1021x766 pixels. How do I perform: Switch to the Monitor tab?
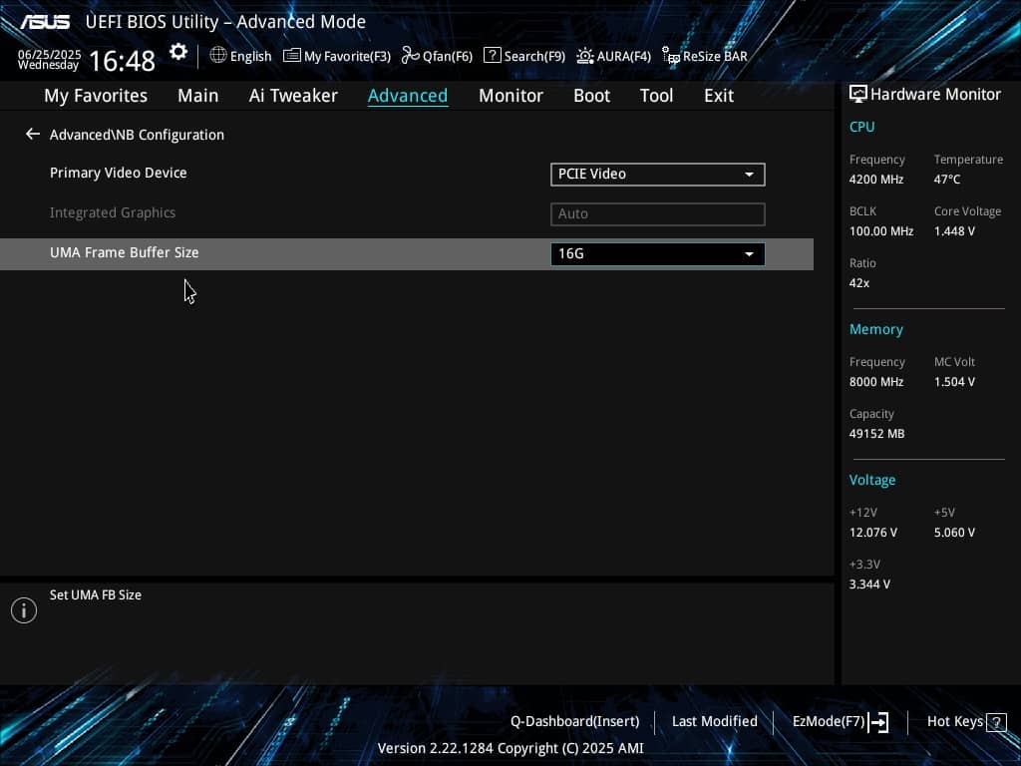tap(510, 96)
